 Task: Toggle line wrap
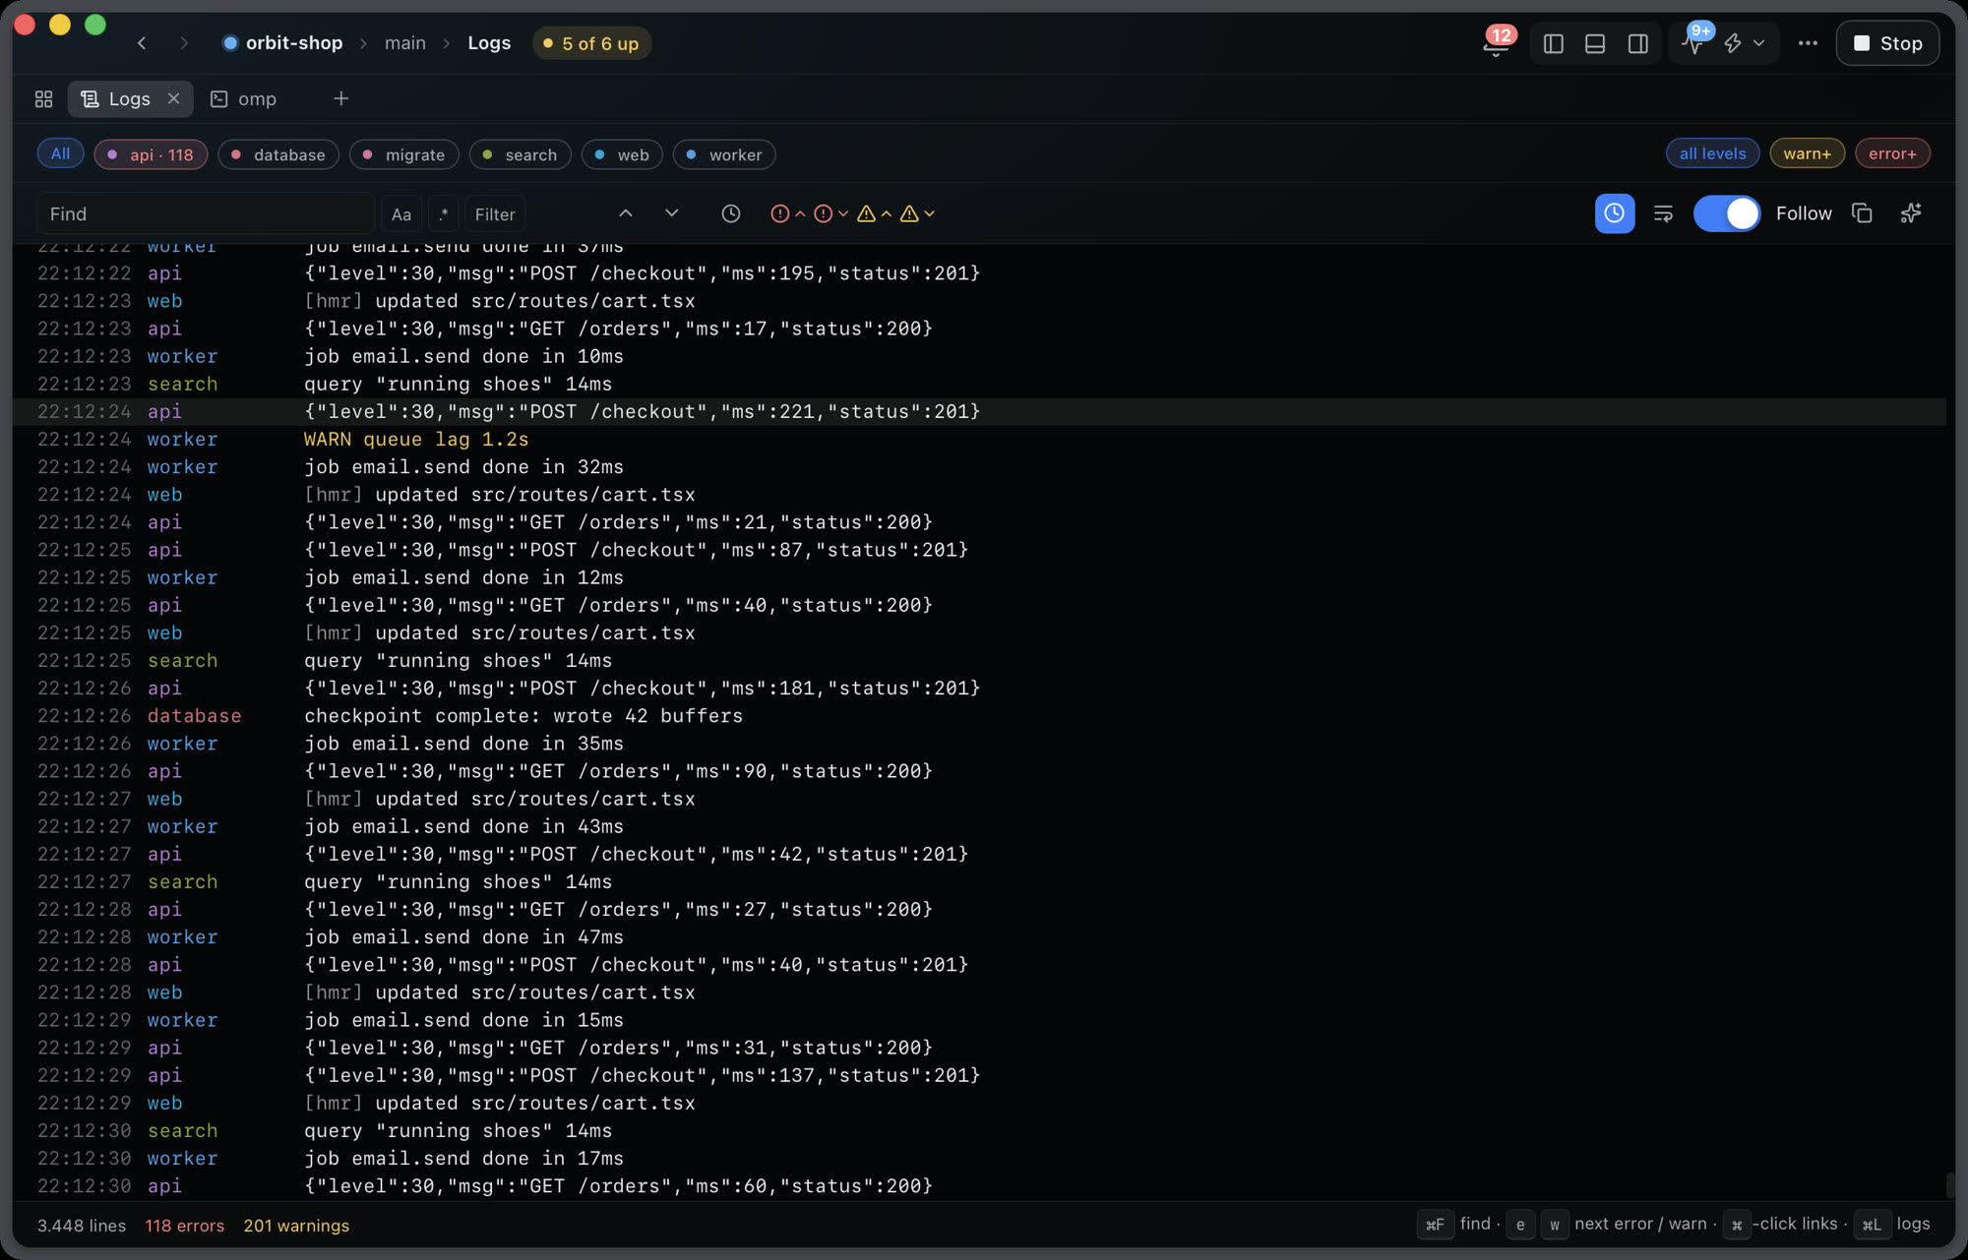(1664, 213)
